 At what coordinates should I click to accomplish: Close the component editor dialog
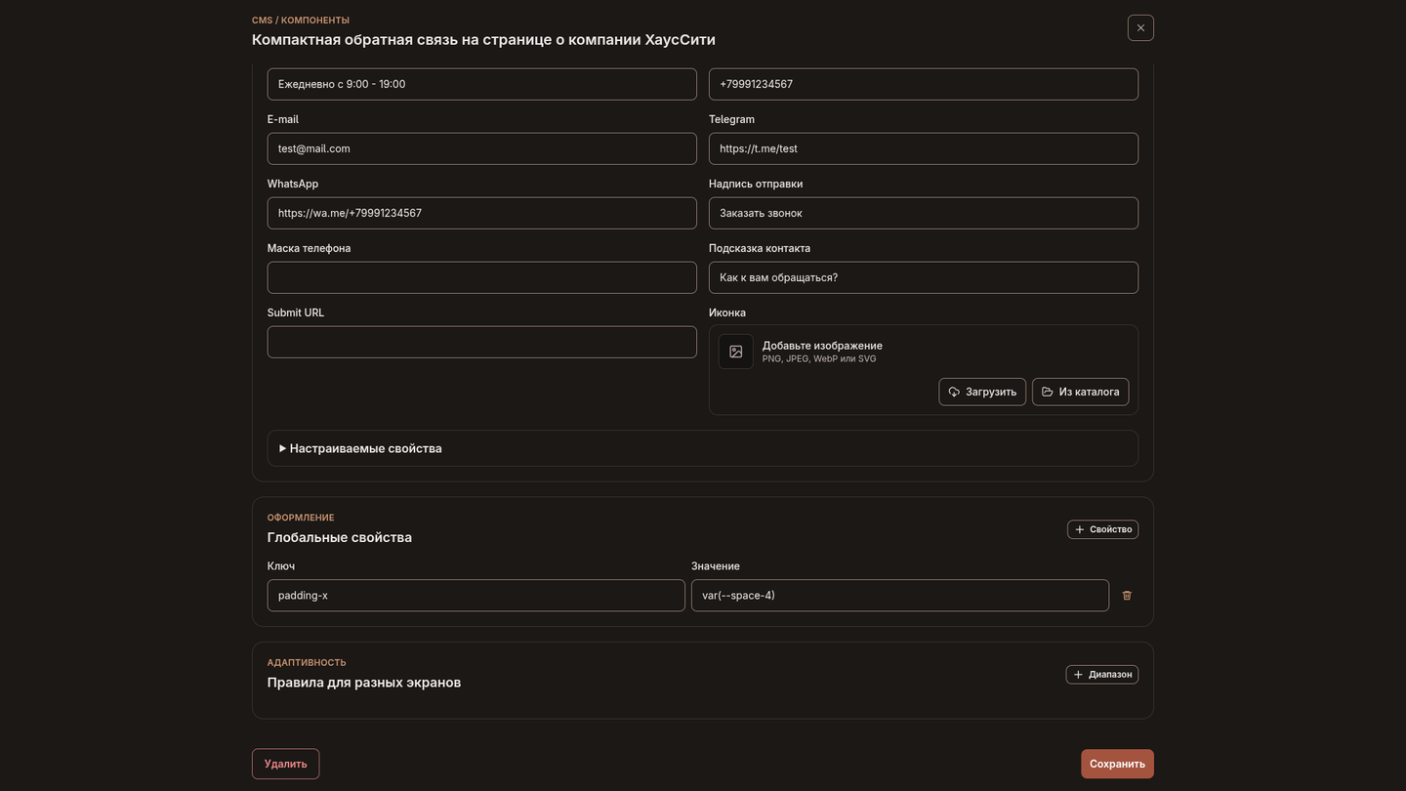(1140, 27)
